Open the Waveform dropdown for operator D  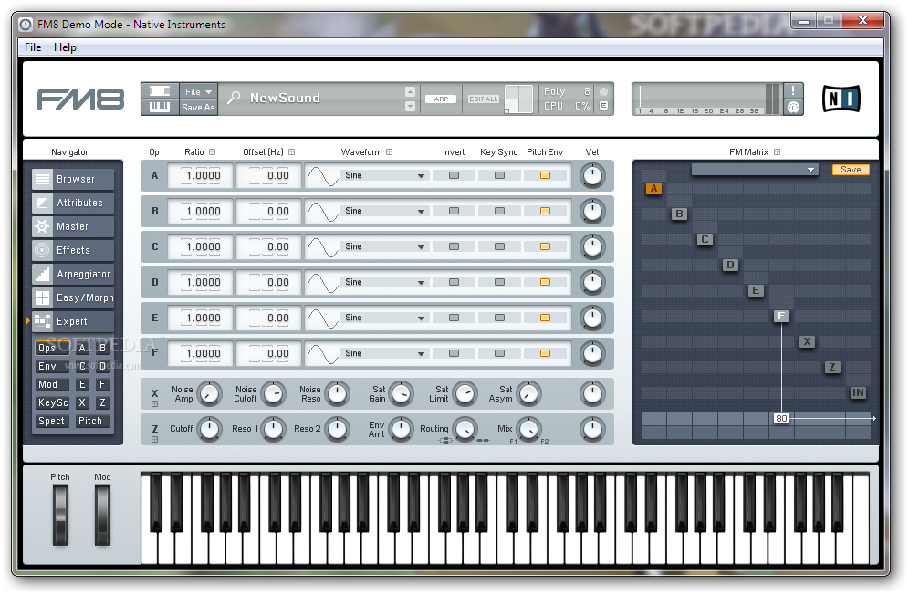[384, 282]
